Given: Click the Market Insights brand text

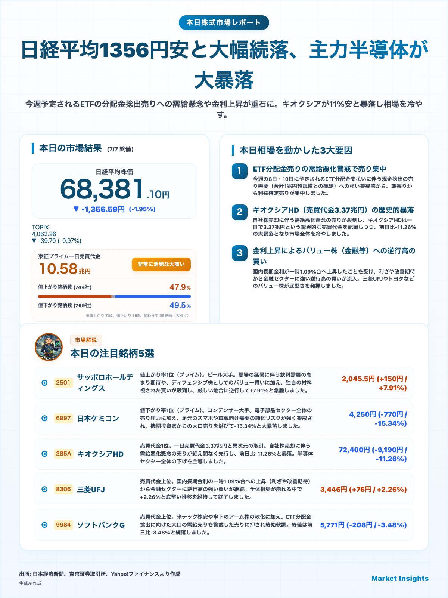Looking at the screenshot, I should pos(400,578).
